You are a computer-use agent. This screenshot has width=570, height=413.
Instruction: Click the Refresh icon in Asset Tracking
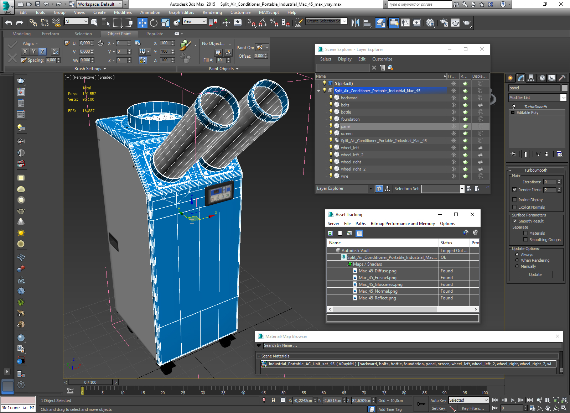(x=330, y=233)
